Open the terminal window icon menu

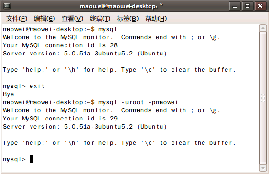(7, 6)
